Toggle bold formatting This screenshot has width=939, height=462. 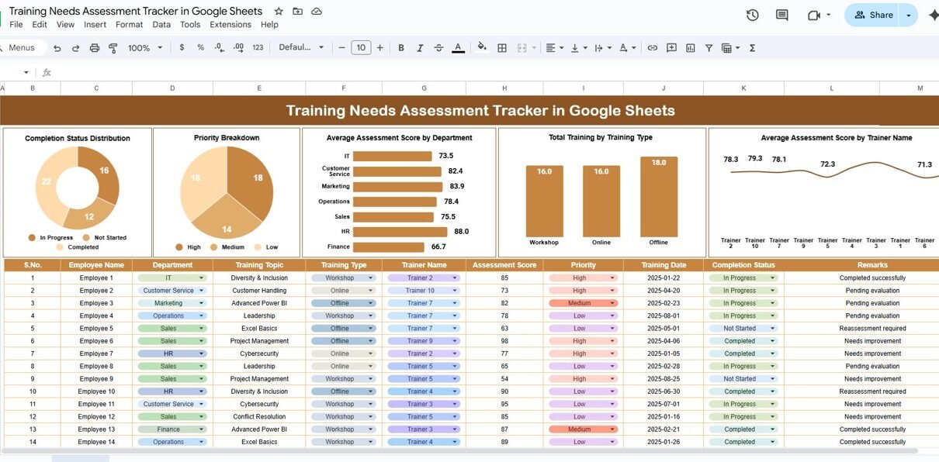click(x=401, y=48)
